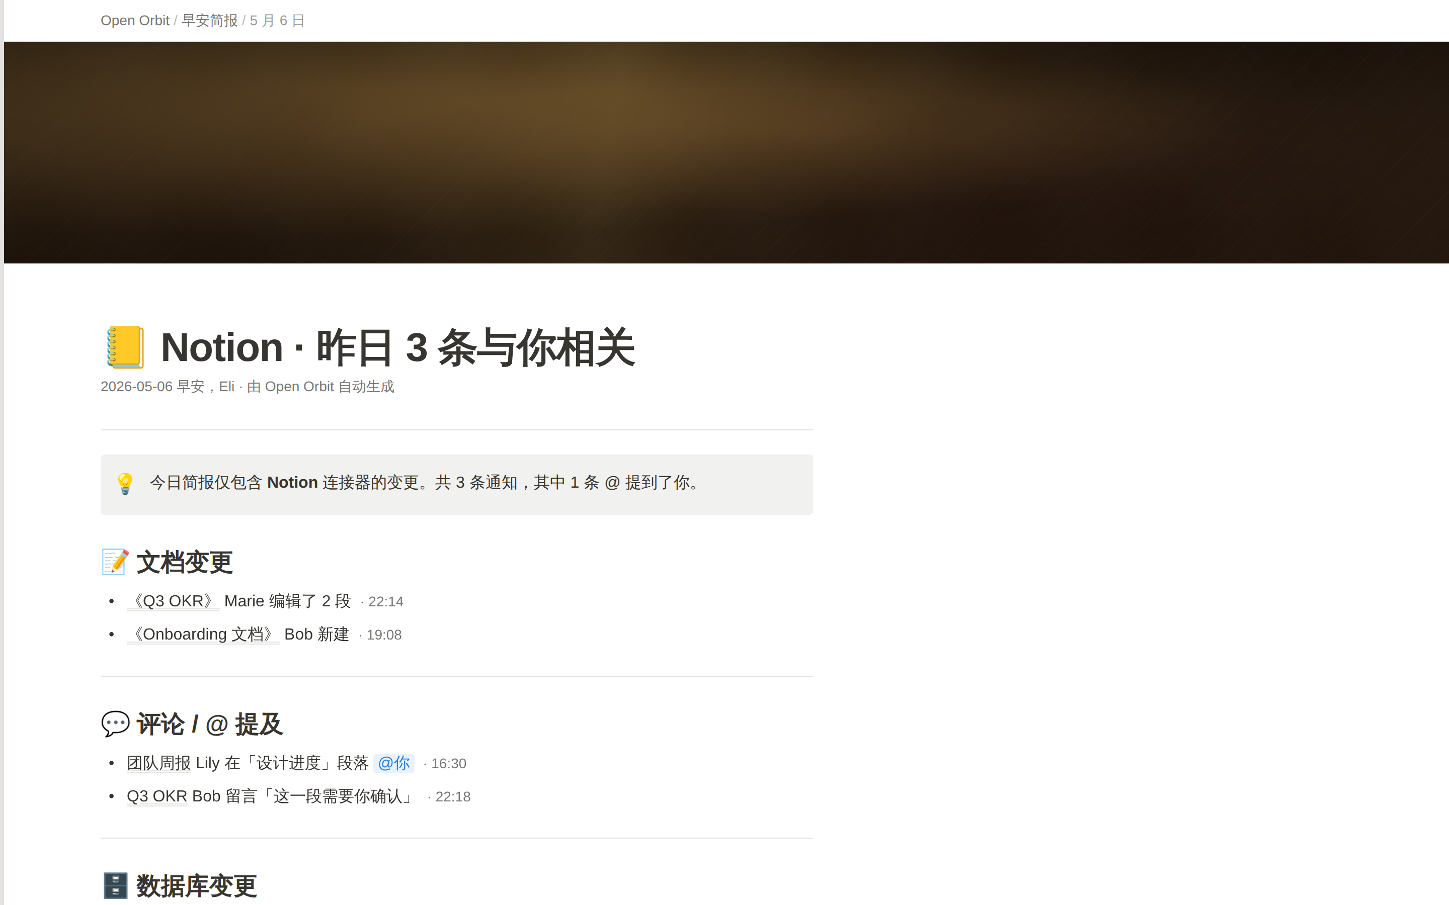Screen dimensions: 1449x905
Task: Click the speech bubble icon beside 评论
Action: (115, 723)
